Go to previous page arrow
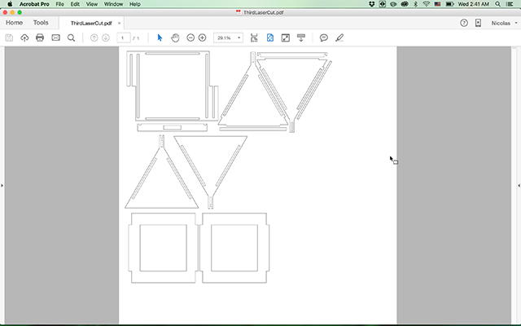This screenshot has height=326, width=521. pos(94,38)
